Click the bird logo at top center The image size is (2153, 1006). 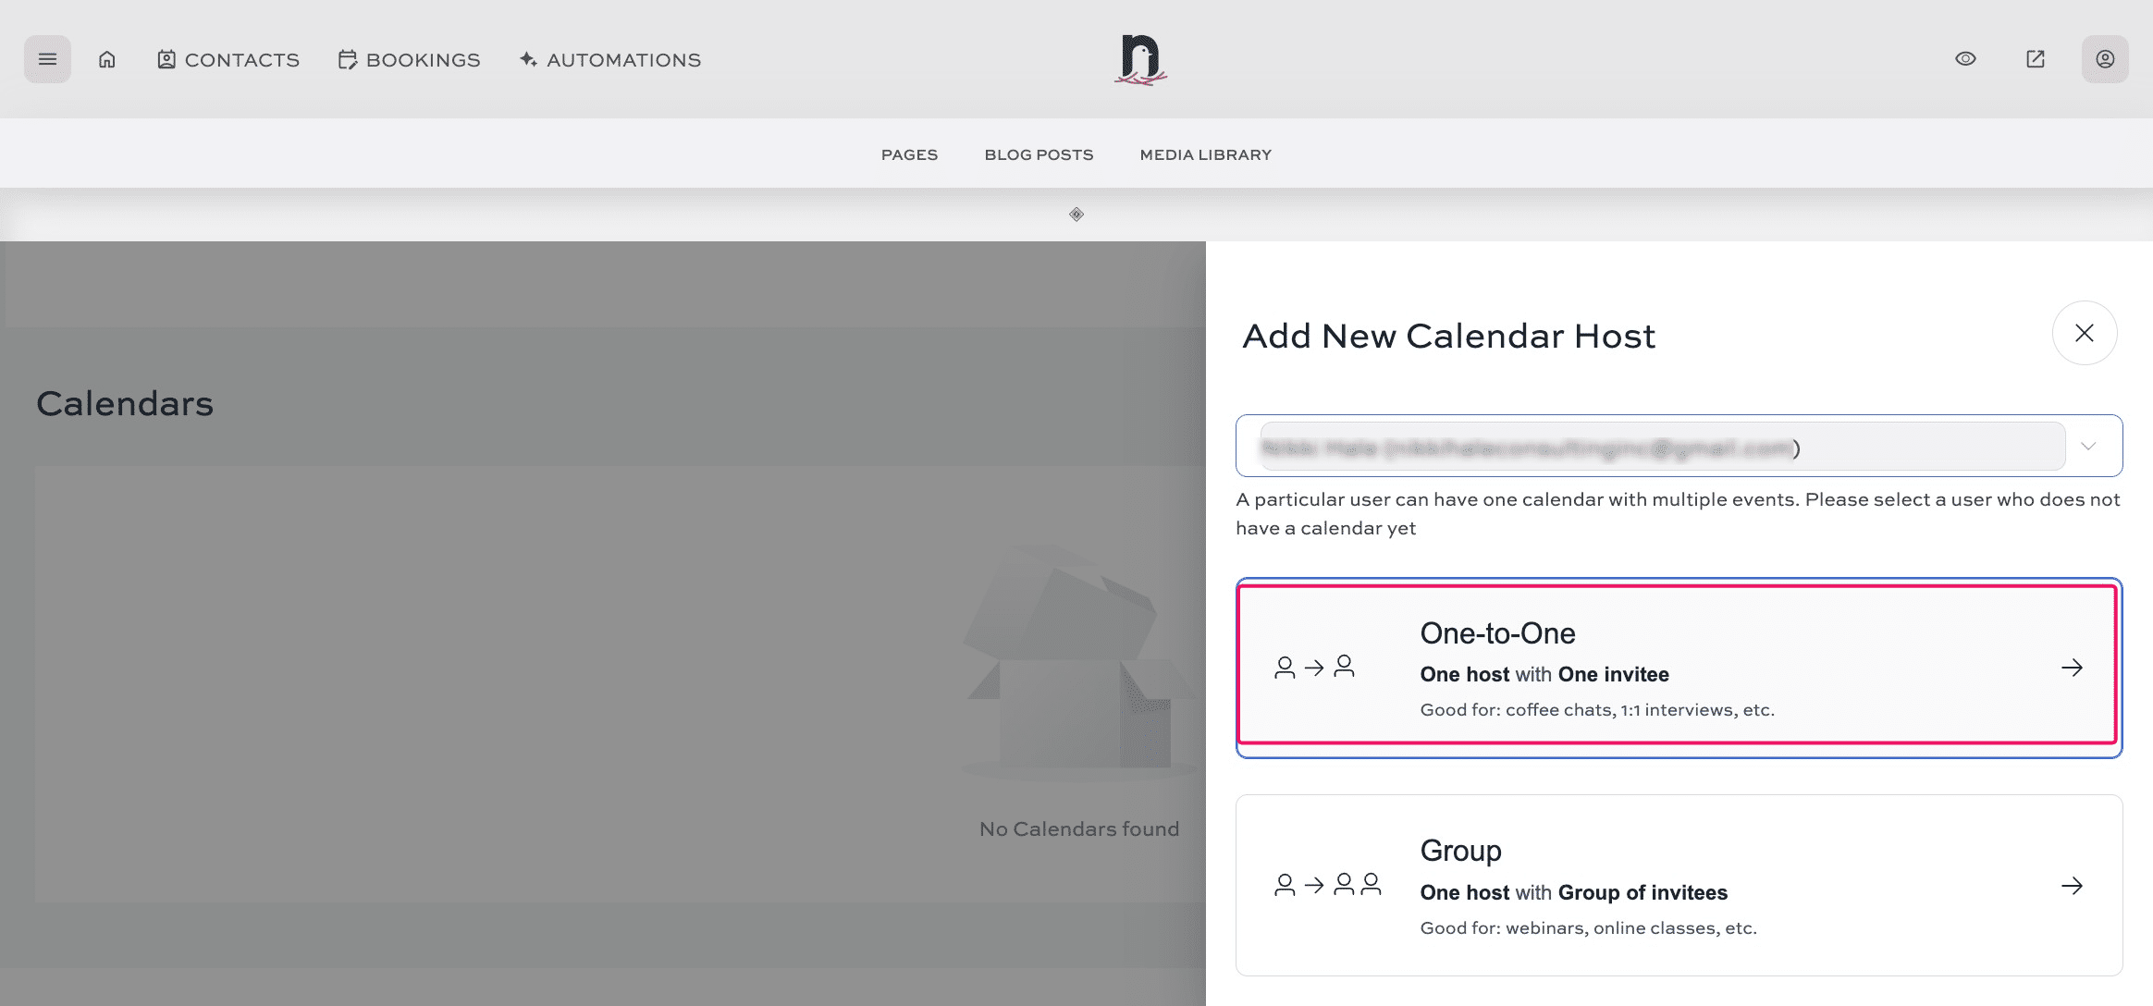pos(1140,60)
